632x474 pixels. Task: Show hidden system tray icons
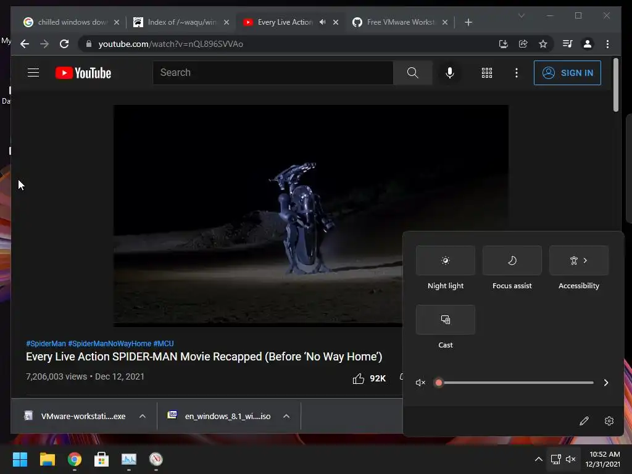point(538,459)
